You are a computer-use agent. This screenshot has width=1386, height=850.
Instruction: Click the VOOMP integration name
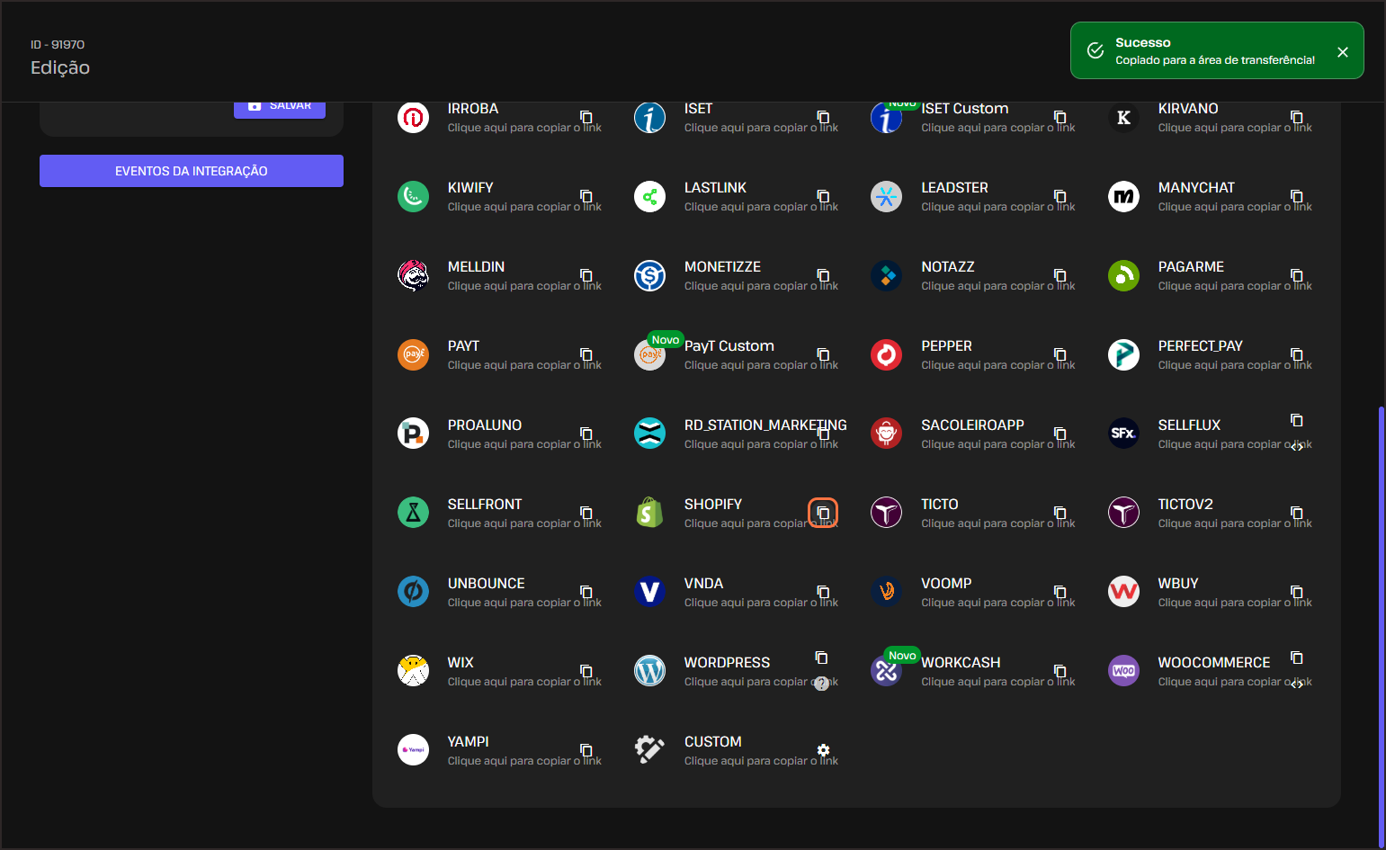(946, 584)
